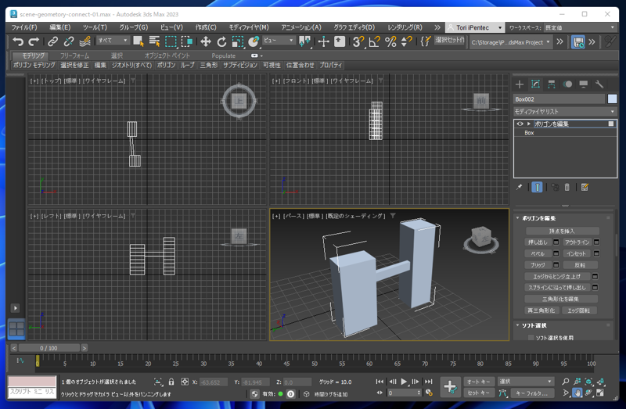
Task: Open the 押し出し settings box
Action: click(556, 242)
